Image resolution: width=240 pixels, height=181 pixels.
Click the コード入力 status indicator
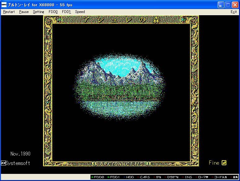(220, 177)
